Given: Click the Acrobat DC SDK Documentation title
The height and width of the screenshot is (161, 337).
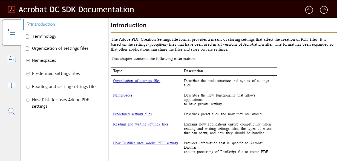Looking at the screenshot, I should (76, 10).
